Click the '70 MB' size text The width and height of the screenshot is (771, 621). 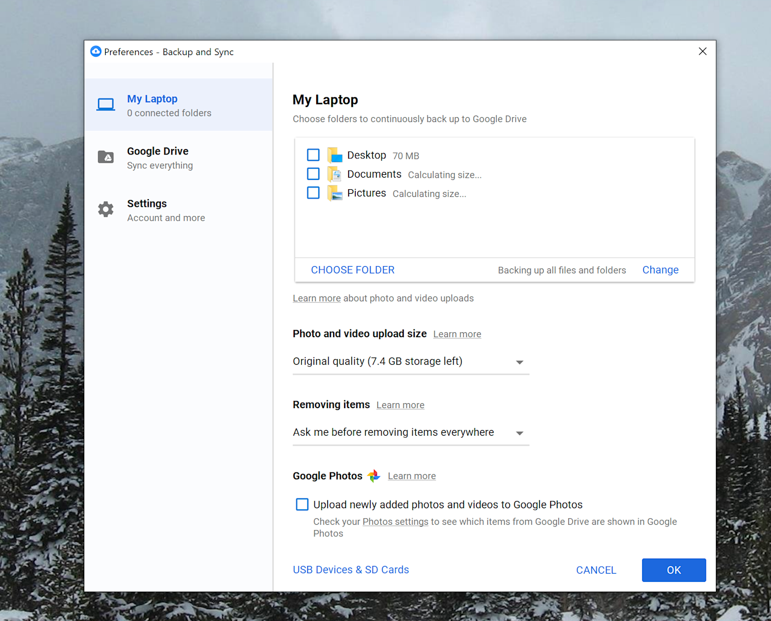coord(406,156)
